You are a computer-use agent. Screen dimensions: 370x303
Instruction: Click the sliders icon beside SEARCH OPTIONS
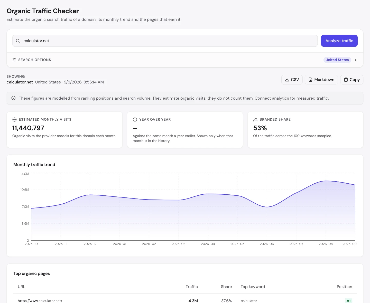pos(14,60)
